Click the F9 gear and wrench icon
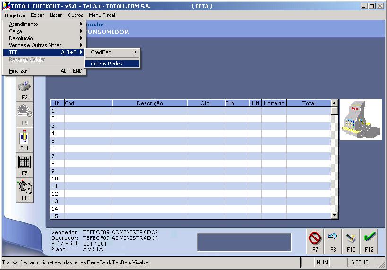 tap(25, 114)
